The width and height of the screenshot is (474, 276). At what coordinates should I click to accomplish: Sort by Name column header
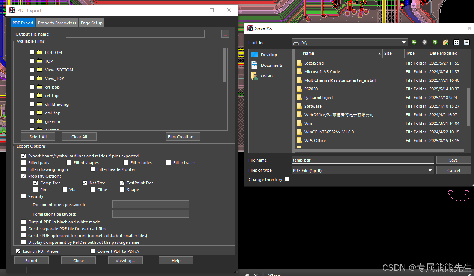click(338, 53)
